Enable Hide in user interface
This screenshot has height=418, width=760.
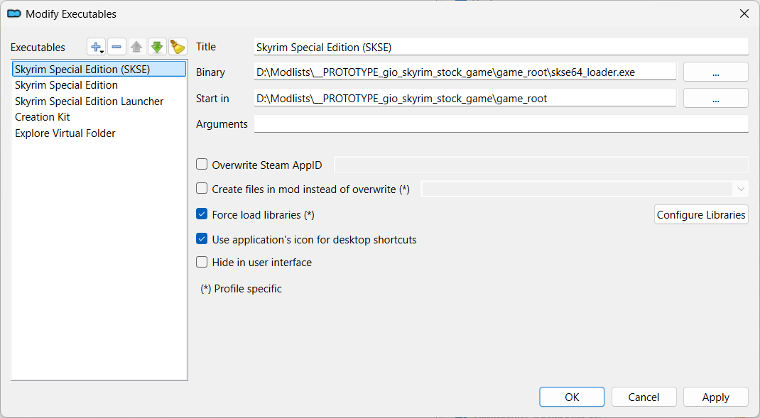[202, 262]
